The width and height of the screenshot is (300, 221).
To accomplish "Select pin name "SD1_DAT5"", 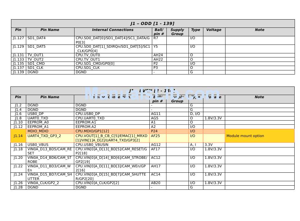I will click(37, 47).
